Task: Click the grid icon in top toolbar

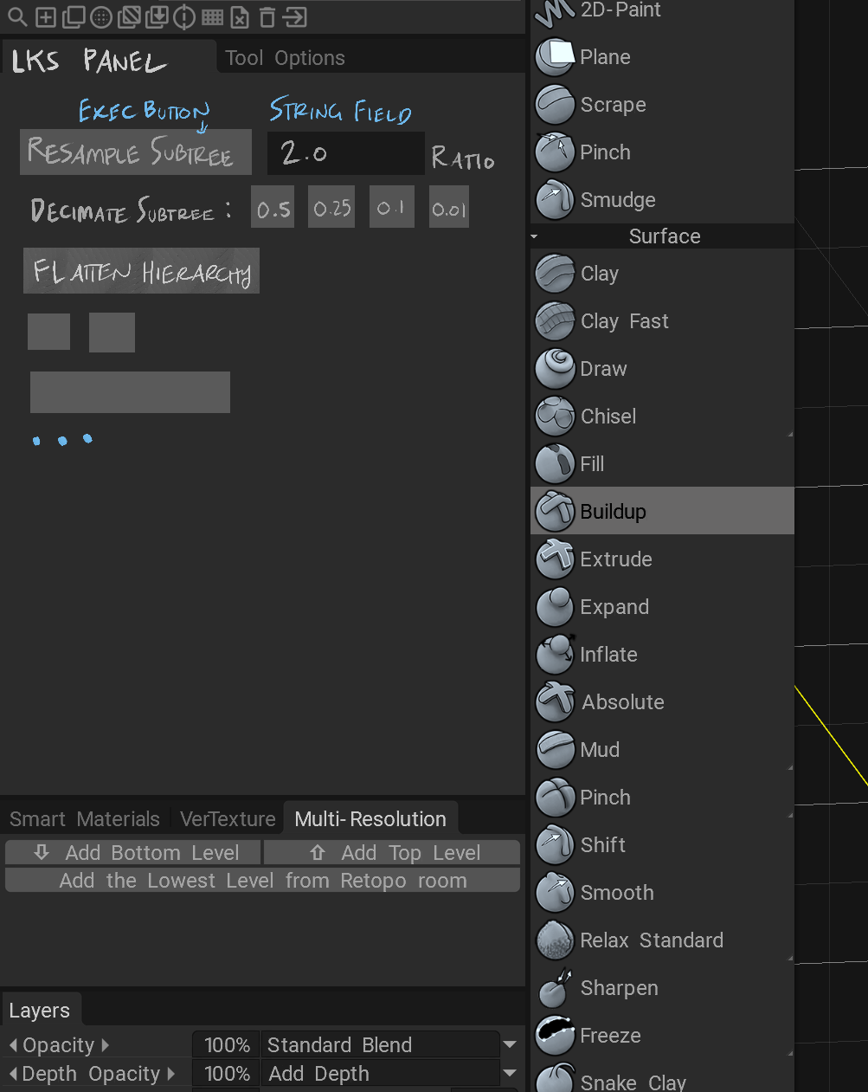Action: (212, 17)
